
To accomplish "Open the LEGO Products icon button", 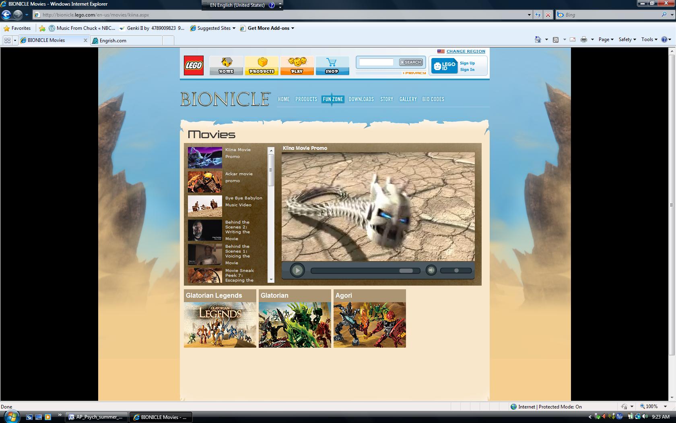I will [262, 65].
